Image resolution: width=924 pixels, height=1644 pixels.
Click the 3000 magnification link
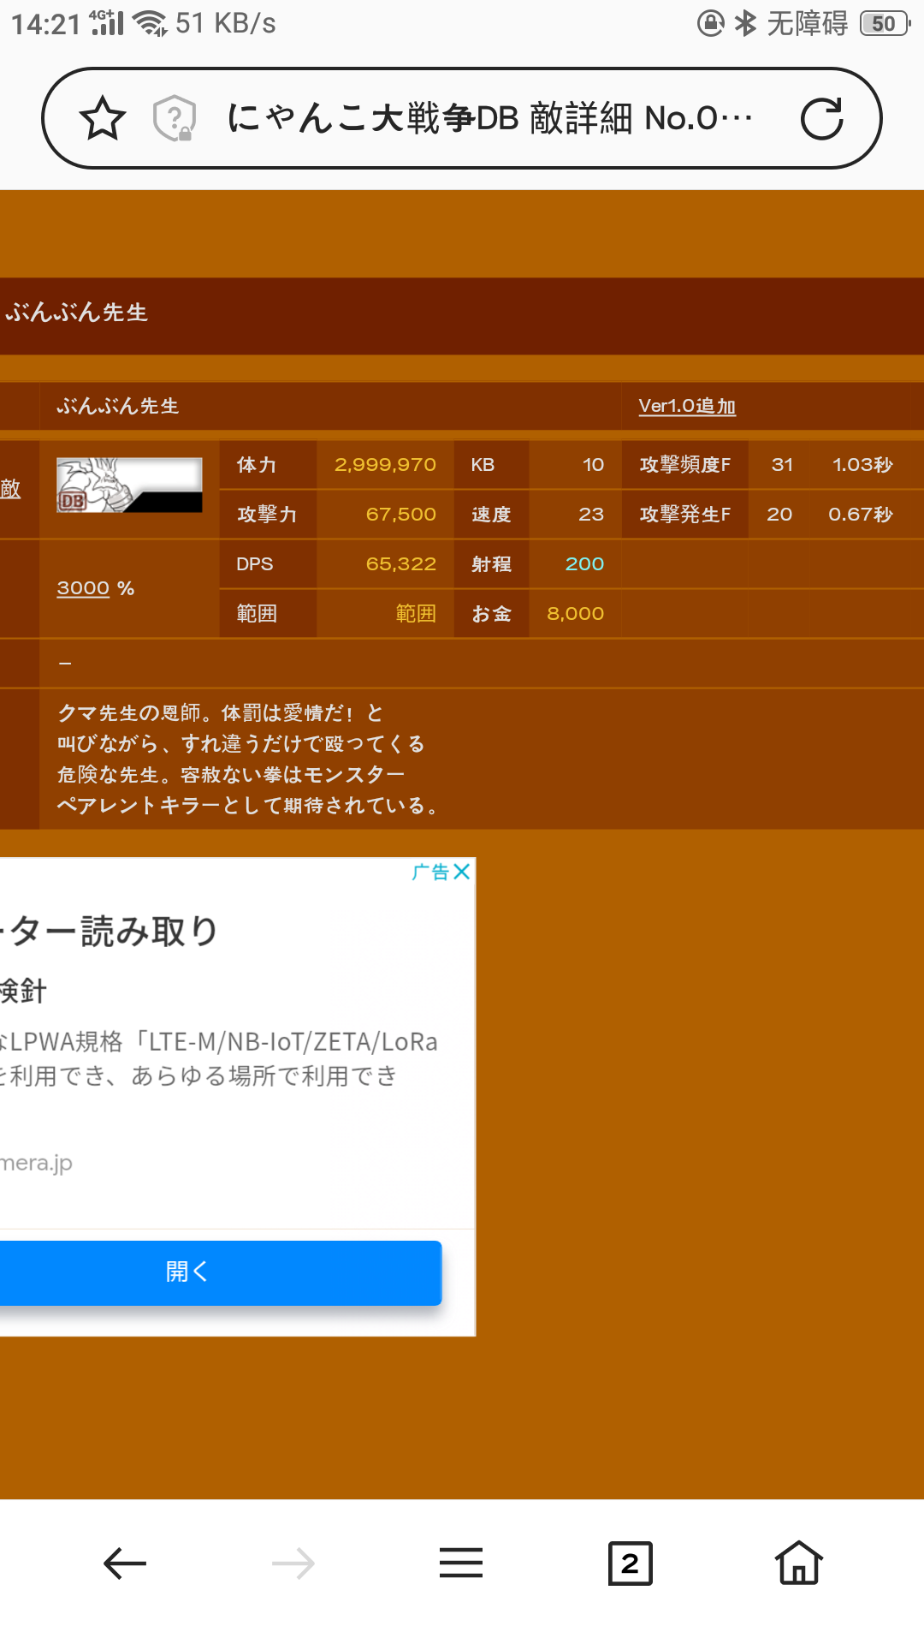[x=83, y=588]
